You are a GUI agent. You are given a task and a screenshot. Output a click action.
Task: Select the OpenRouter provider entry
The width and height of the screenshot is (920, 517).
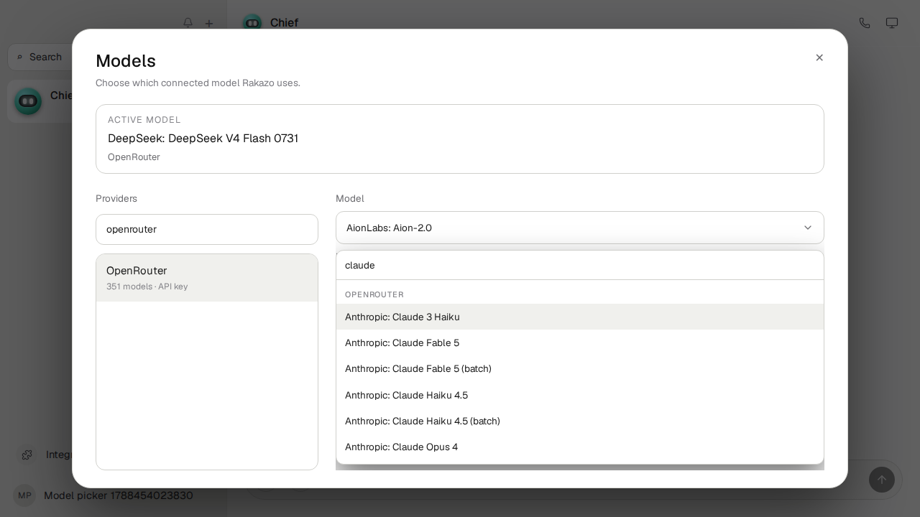207,278
